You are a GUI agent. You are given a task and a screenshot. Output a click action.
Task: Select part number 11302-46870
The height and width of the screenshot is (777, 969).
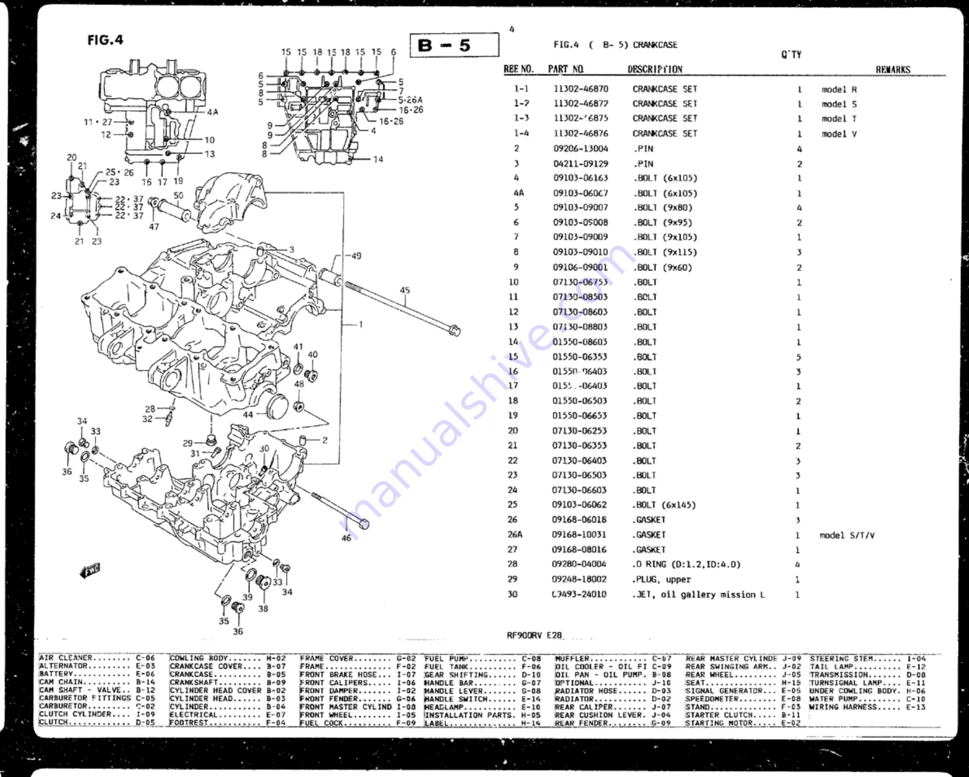point(581,88)
